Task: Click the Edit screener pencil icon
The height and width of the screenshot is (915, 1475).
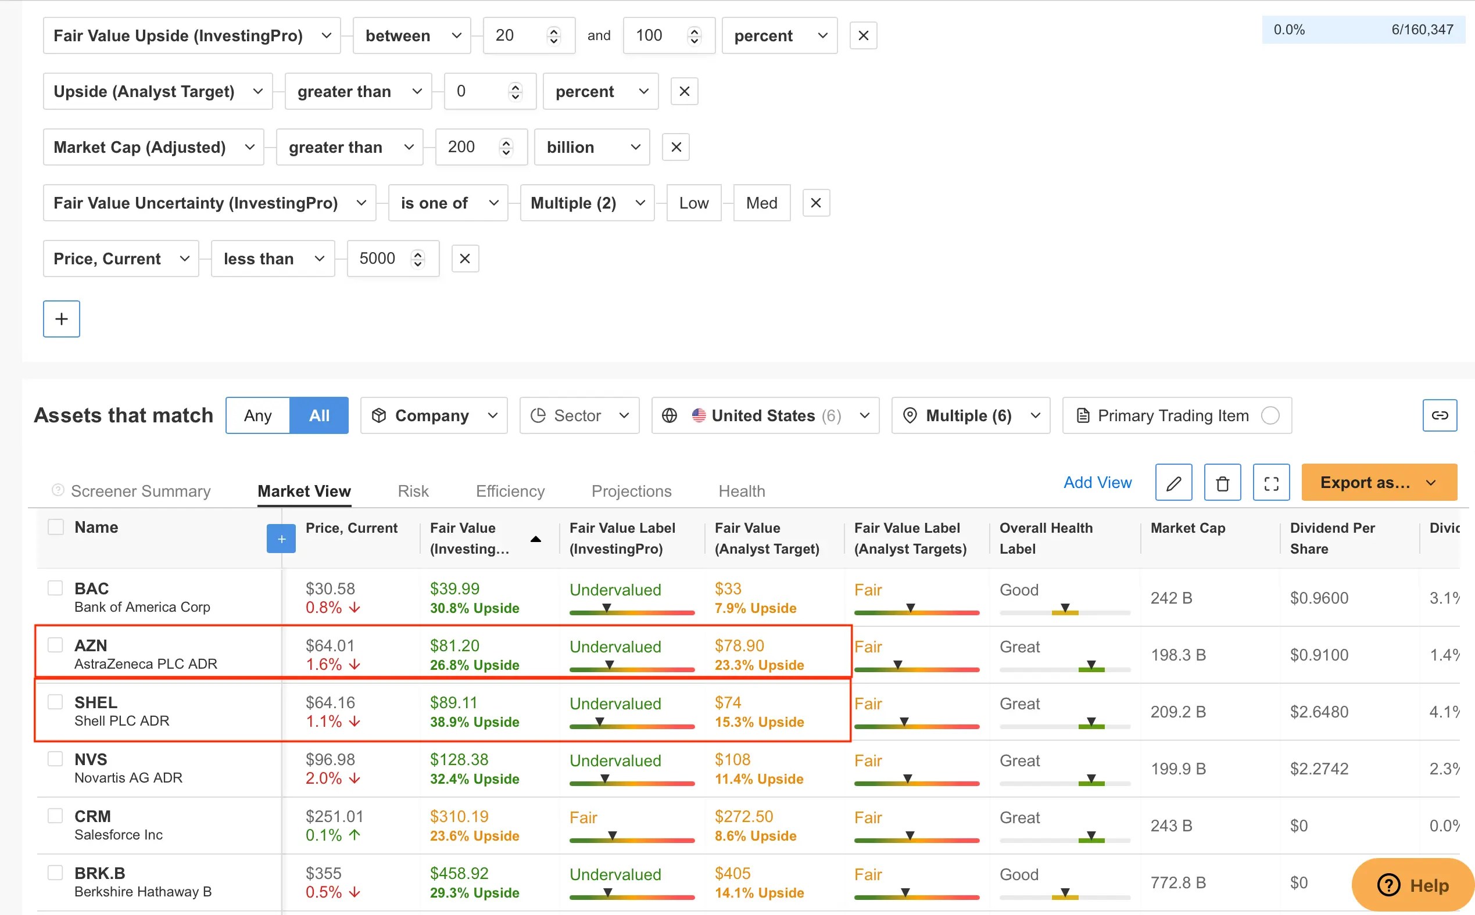Action: click(1172, 482)
